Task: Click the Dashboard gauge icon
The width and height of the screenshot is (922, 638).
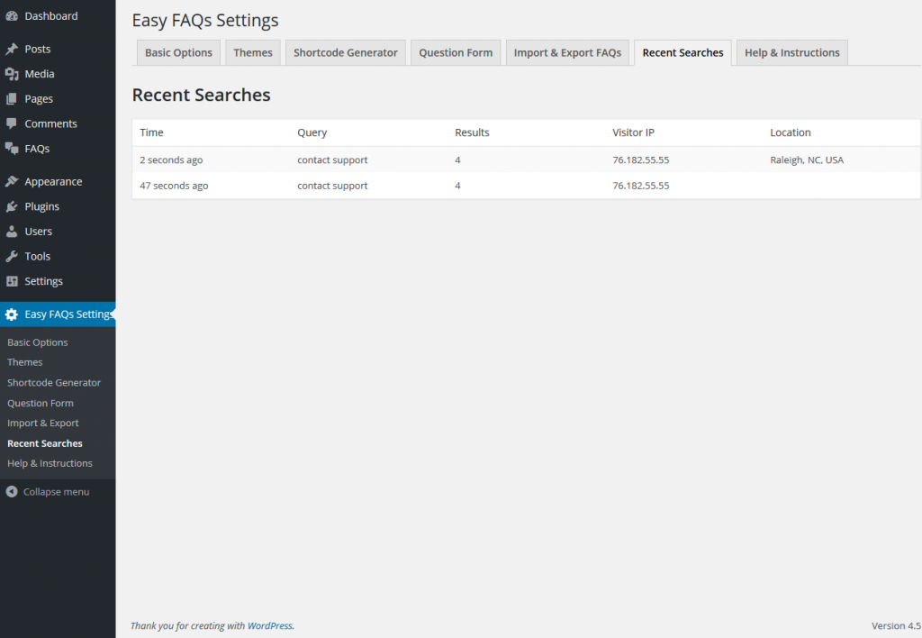Action: (12, 16)
